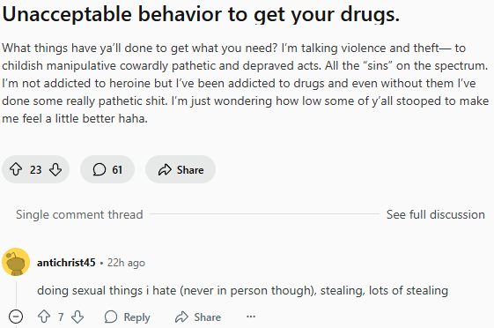Downvote the main post

click(x=55, y=169)
